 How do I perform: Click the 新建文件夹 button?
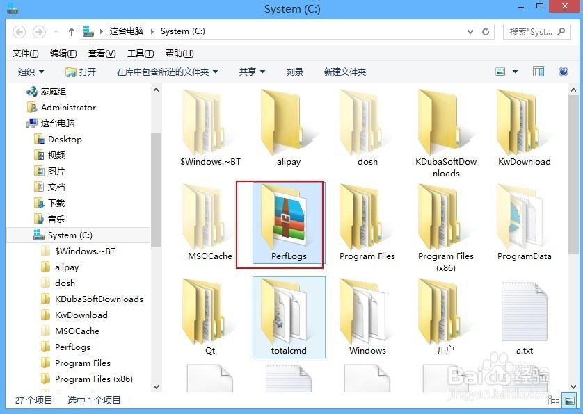(x=344, y=72)
